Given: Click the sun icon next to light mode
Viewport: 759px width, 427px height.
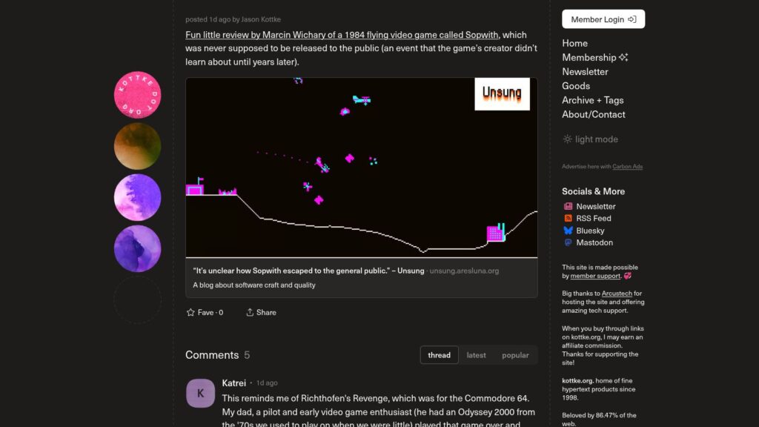Looking at the screenshot, I should (x=567, y=139).
